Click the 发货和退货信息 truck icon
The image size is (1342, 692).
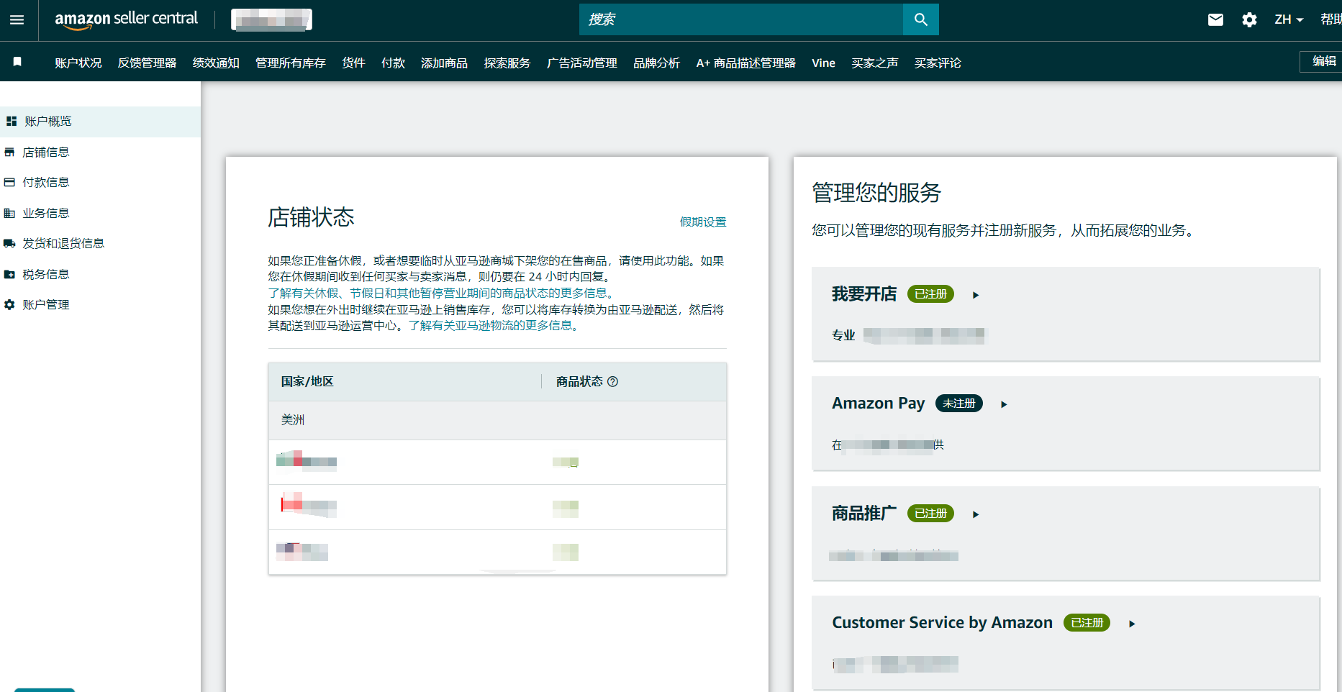tap(9, 243)
